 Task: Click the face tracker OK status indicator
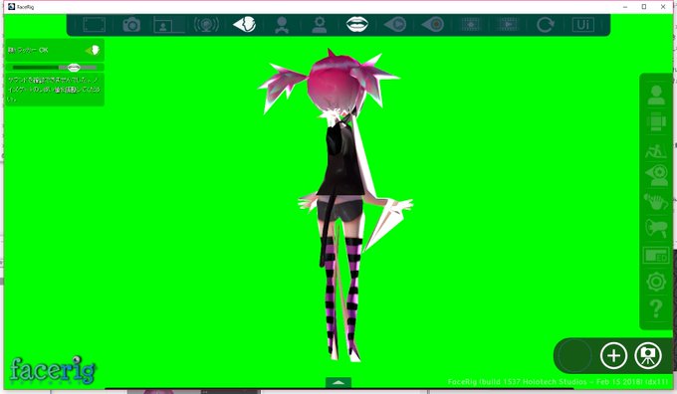(55, 50)
